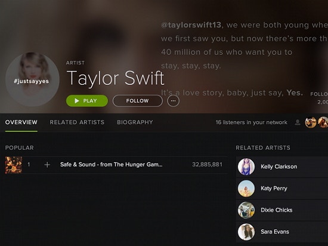Image resolution: width=328 pixels, height=246 pixels.
Task: Add Safe & Sound with the plus icon
Action: tap(47, 165)
